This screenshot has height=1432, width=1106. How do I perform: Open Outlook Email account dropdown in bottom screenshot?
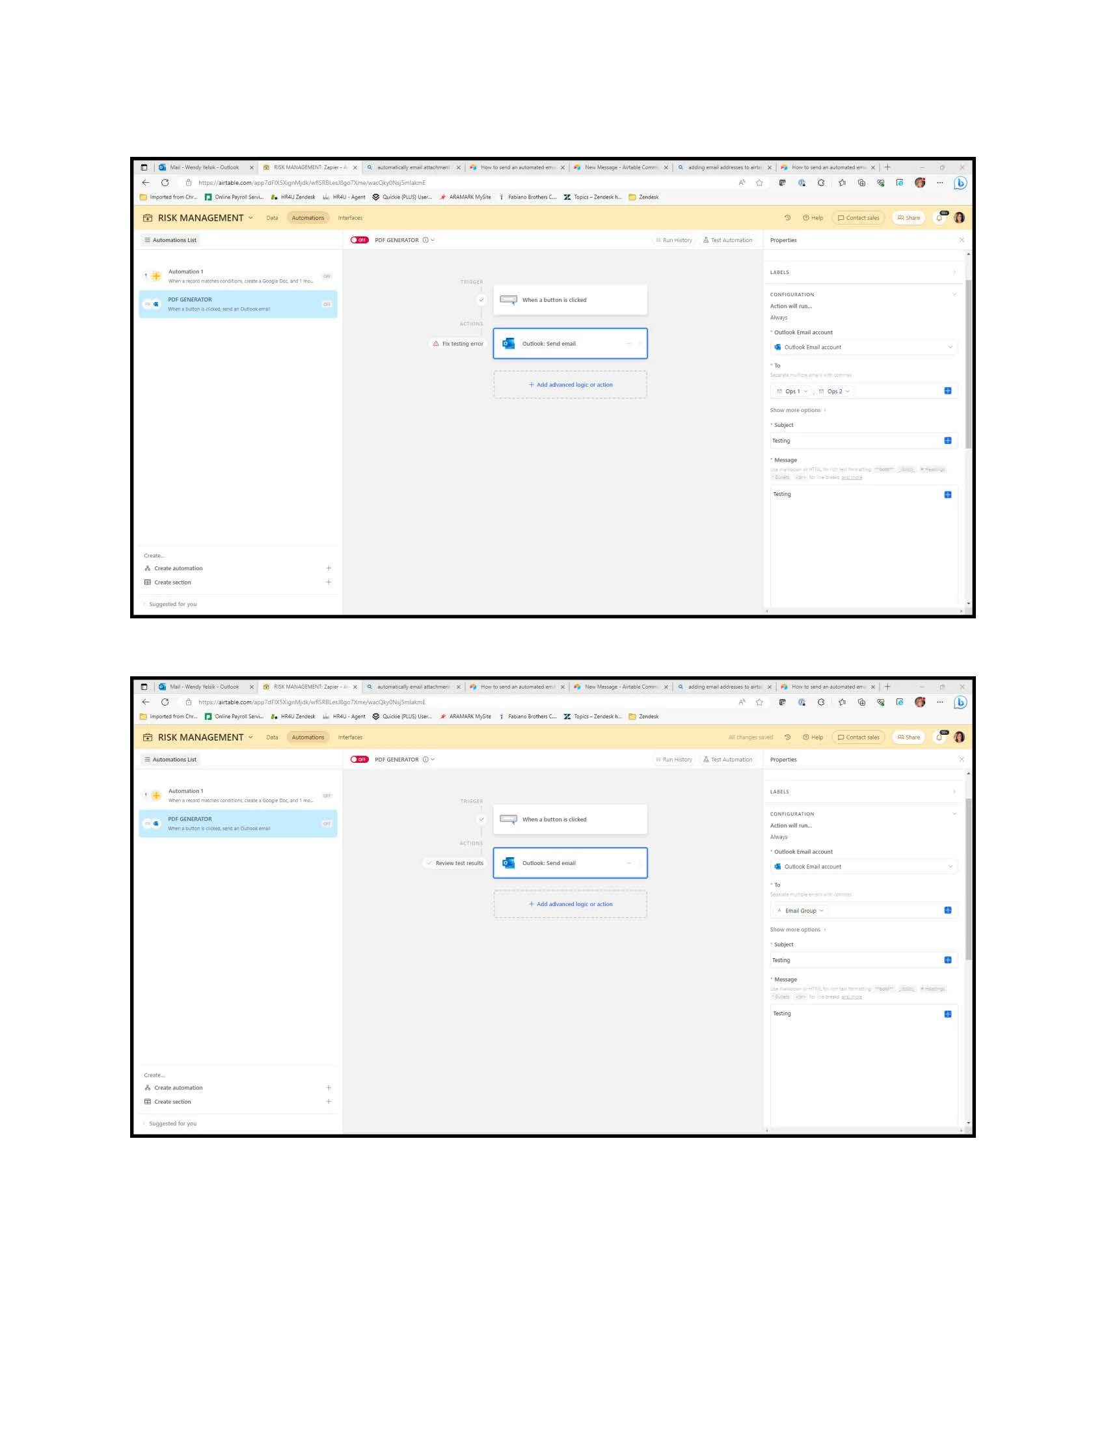click(x=863, y=866)
